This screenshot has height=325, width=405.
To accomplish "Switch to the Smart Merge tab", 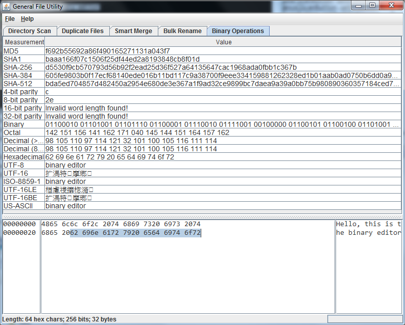I will 133,31.
